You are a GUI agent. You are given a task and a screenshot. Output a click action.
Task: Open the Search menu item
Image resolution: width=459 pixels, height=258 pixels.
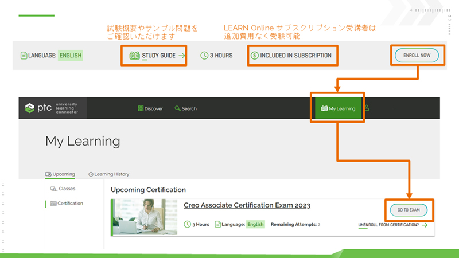[185, 108]
